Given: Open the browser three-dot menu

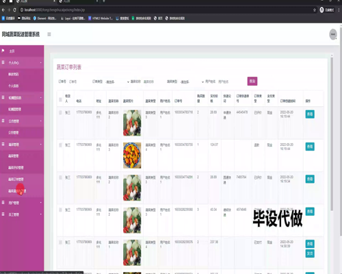Looking at the screenshot, I should (x=339, y=10).
